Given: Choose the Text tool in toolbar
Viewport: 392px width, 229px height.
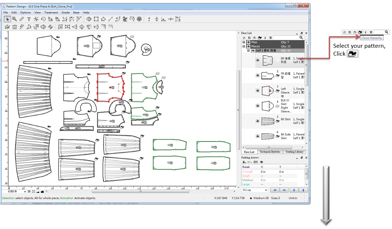Looking at the screenshot, I should (x=29, y=19).
